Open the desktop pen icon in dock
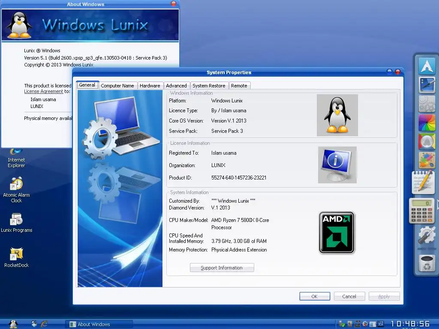Image resolution: width=439 pixels, height=329 pixels. [x=427, y=85]
